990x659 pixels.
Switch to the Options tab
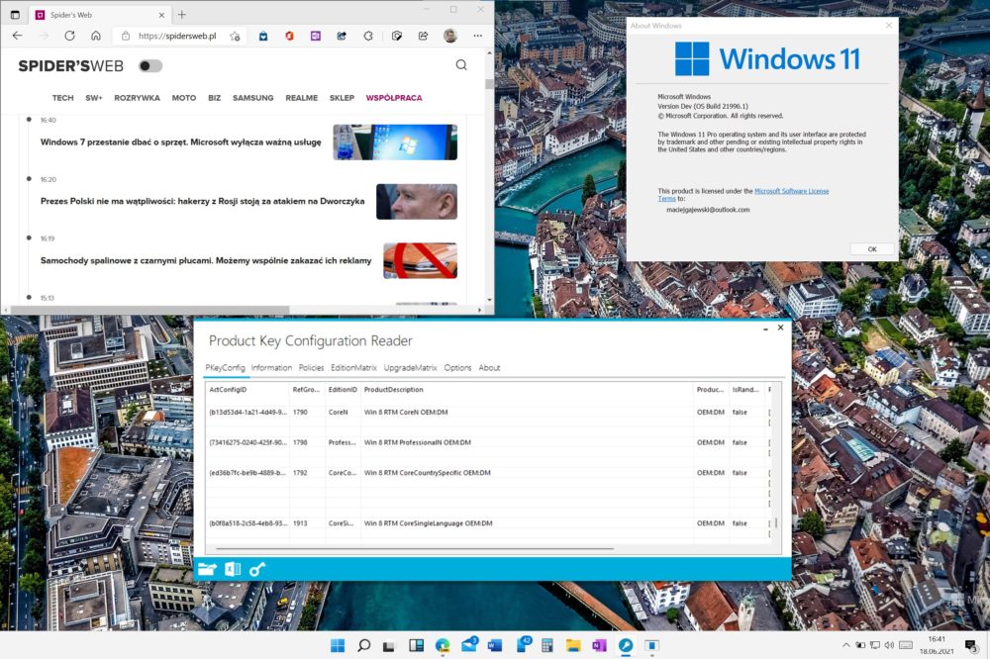click(x=457, y=367)
